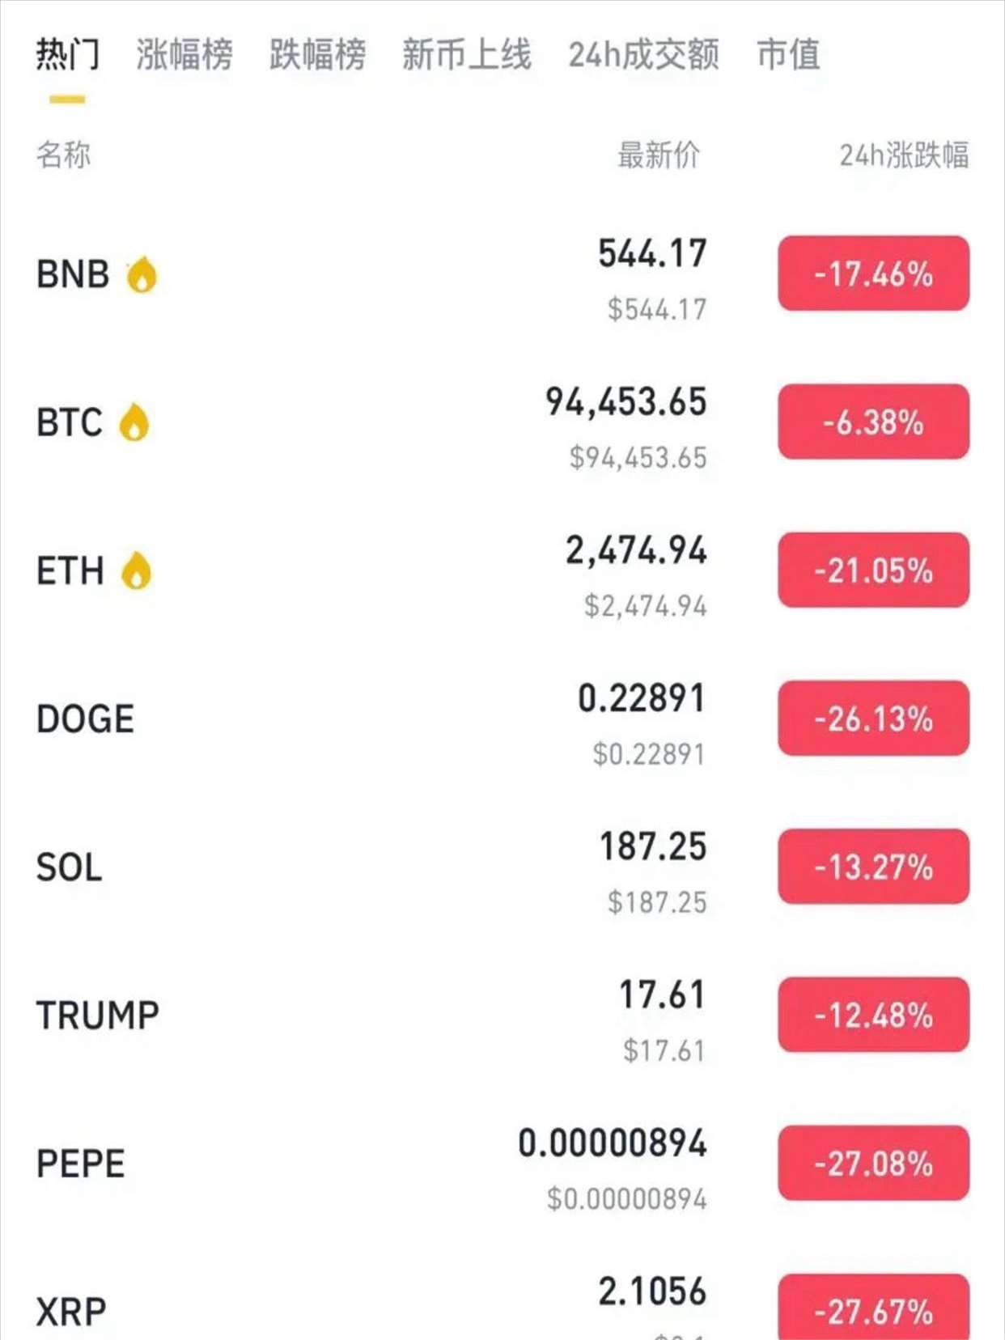1005x1340 pixels.
Task: Tap the flame icon beside ETH
Action: tap(136, 570)
